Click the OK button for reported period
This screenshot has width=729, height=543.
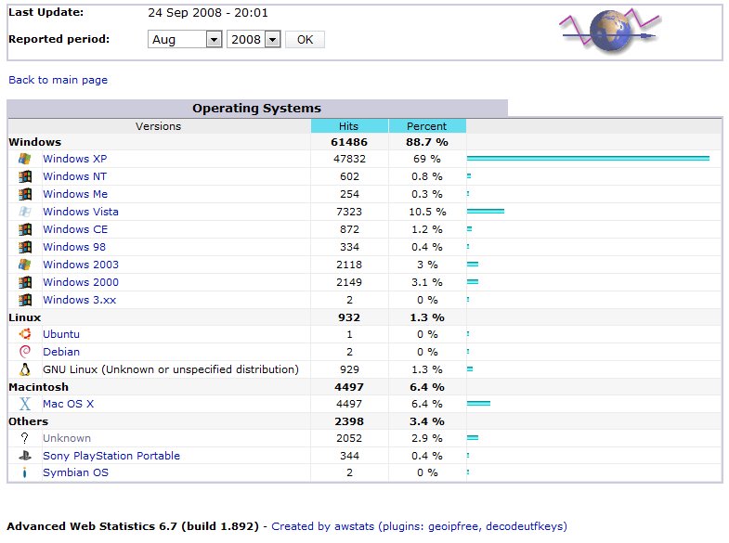pyautogui.click(x=305, y=40)
